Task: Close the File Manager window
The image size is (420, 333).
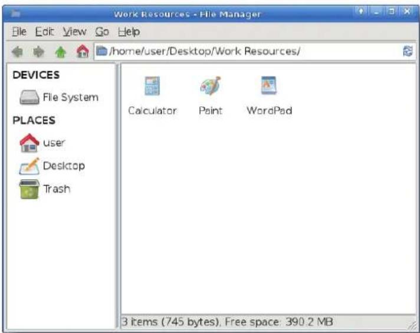Action: [406, 11]
